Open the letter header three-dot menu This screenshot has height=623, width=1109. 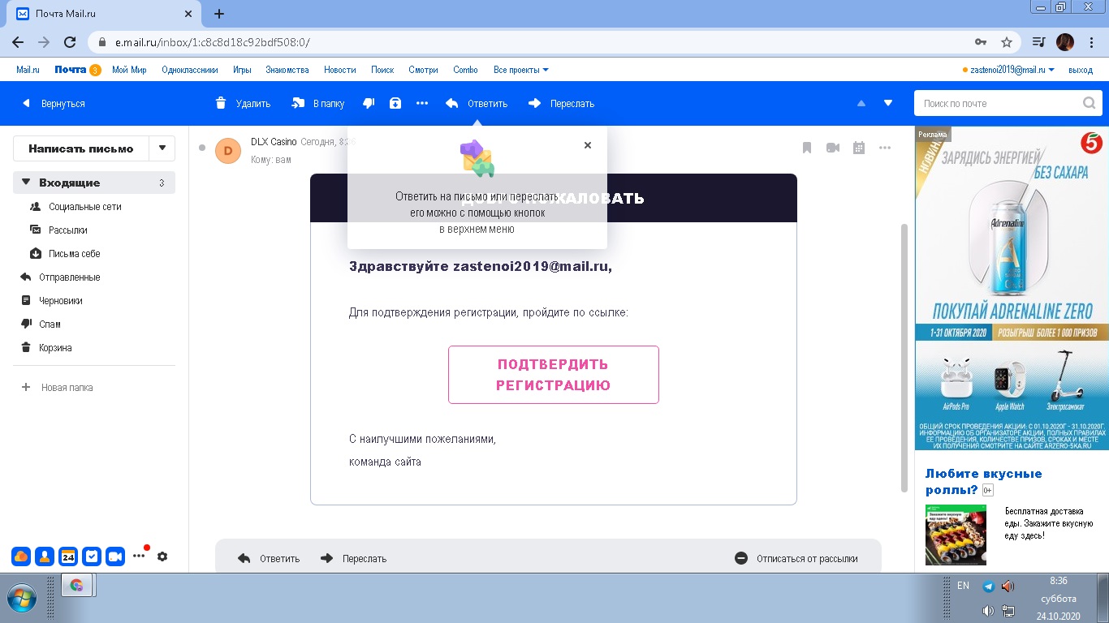click(x=885, y=148)
